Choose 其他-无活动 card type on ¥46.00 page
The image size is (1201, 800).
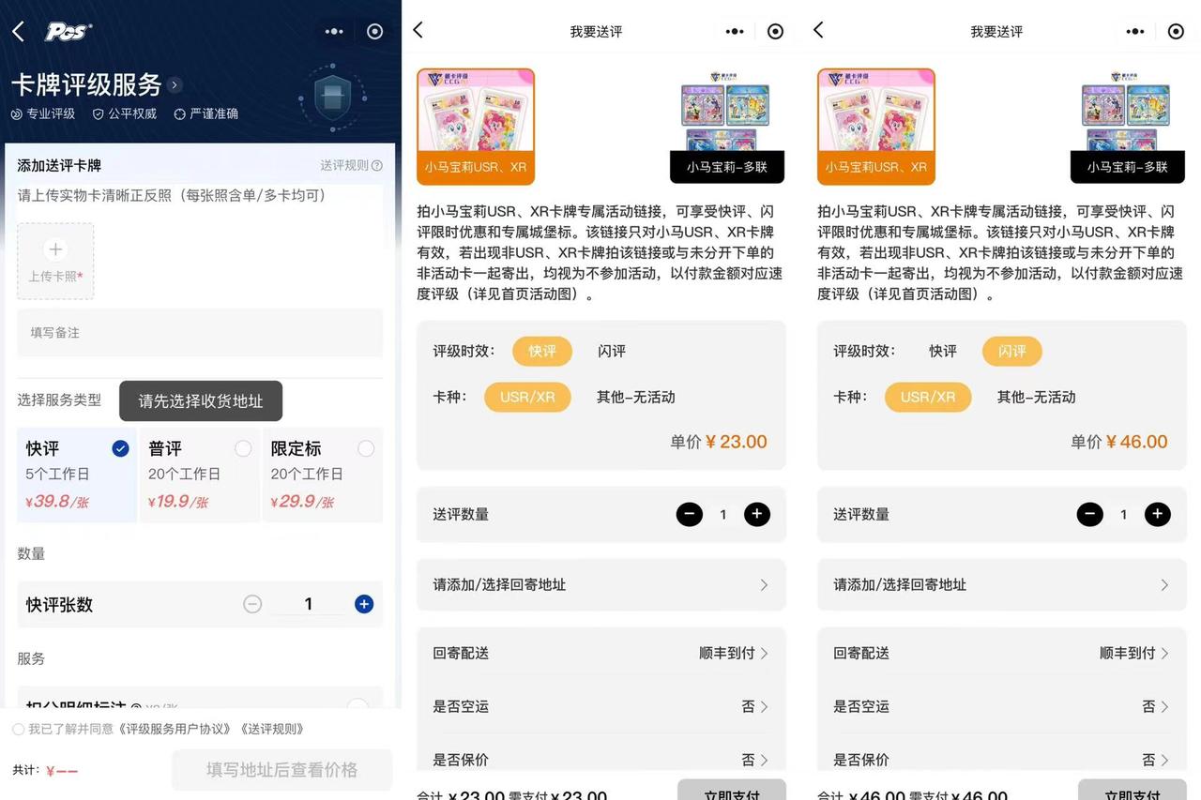pyautogui.click(x=1036, y=397)
